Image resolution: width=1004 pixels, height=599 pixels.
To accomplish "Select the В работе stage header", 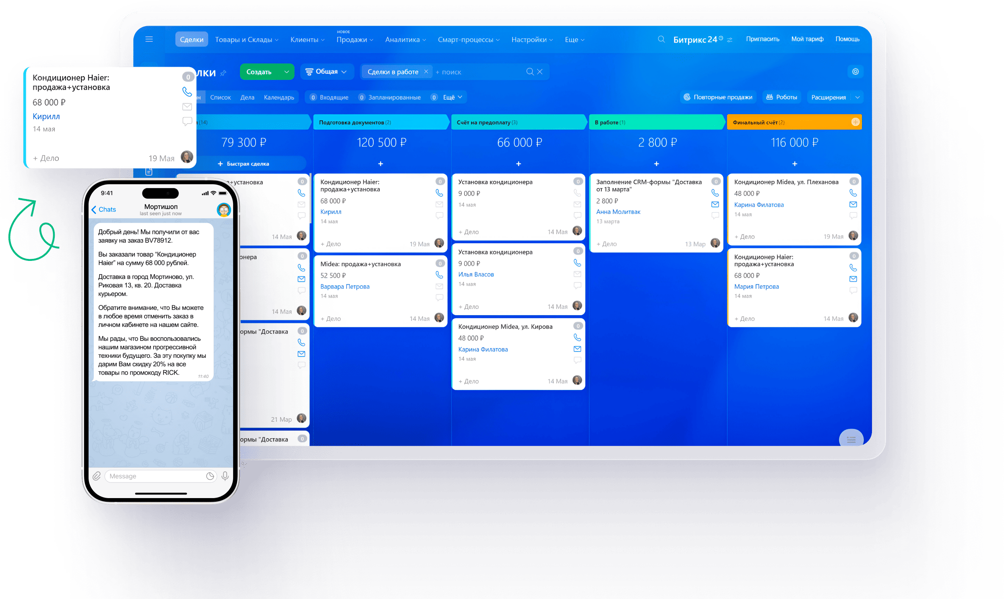I will [x=657, y=122].
